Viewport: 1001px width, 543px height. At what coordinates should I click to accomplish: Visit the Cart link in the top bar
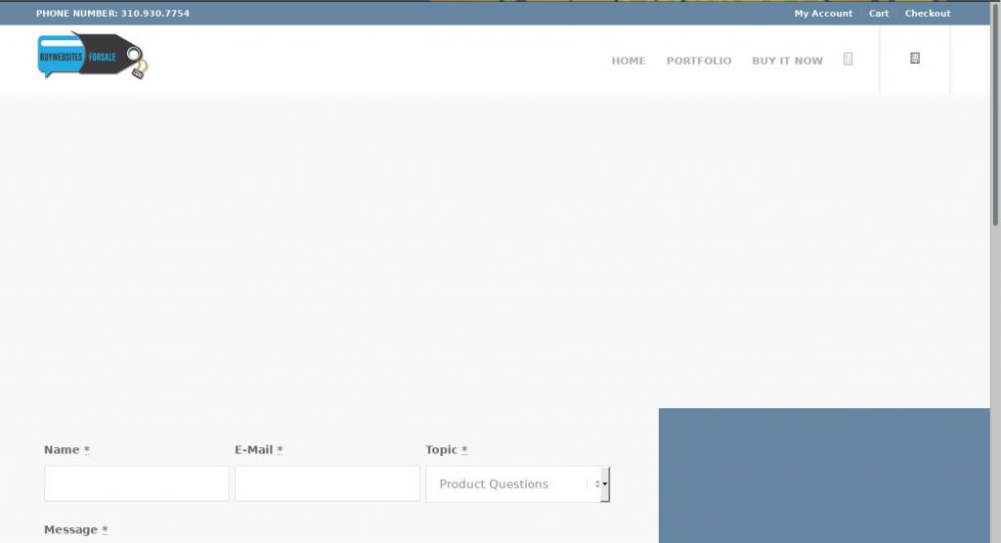879,14
